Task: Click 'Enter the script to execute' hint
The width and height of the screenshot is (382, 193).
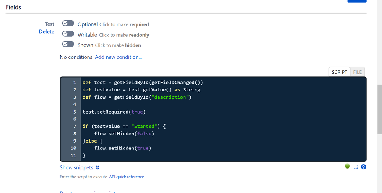Action: coord(84,177)
